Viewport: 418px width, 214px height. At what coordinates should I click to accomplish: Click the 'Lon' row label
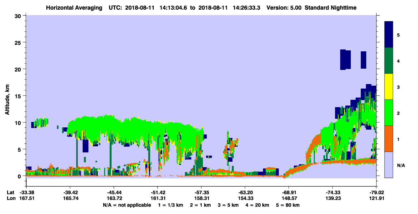click(x=11, y=199)
